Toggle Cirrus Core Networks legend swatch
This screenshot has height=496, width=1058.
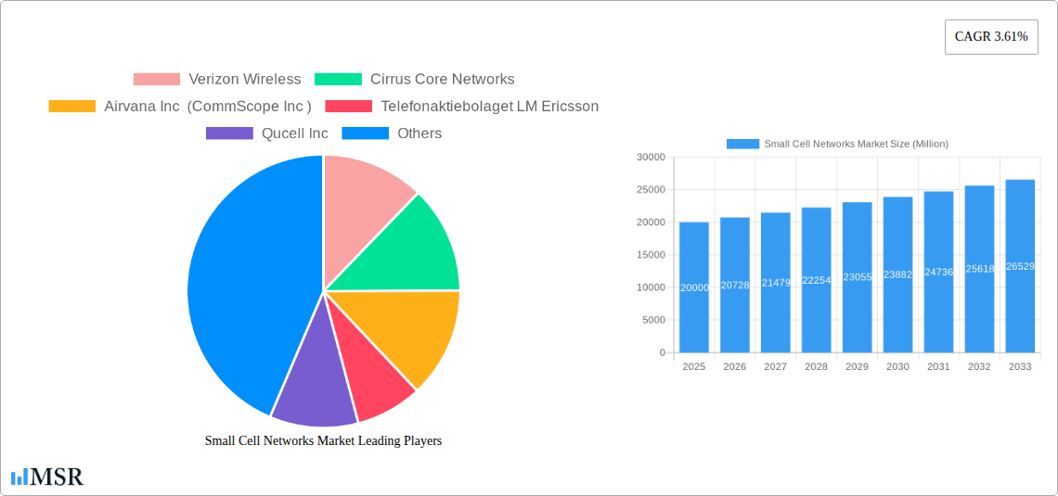[x=338, y=80]
